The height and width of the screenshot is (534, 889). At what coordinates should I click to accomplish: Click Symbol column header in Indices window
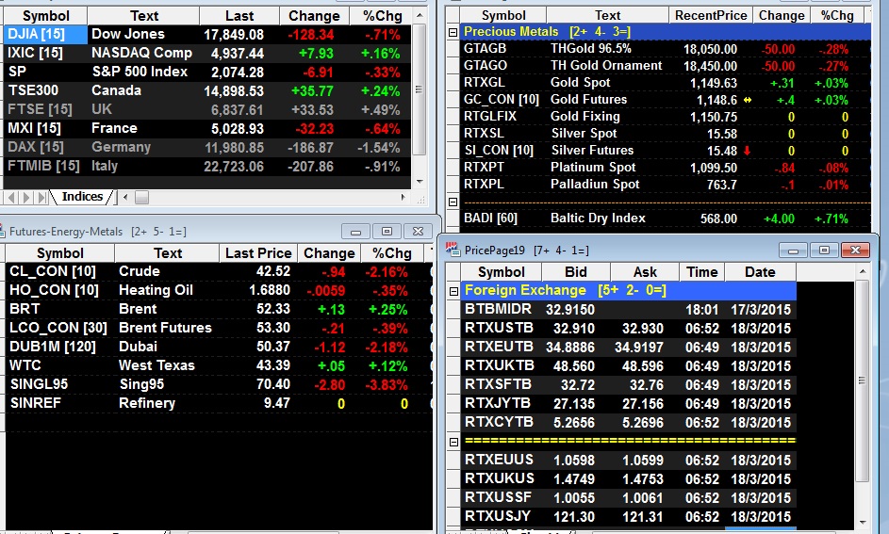pyautogui.click(x=45, y=16)
